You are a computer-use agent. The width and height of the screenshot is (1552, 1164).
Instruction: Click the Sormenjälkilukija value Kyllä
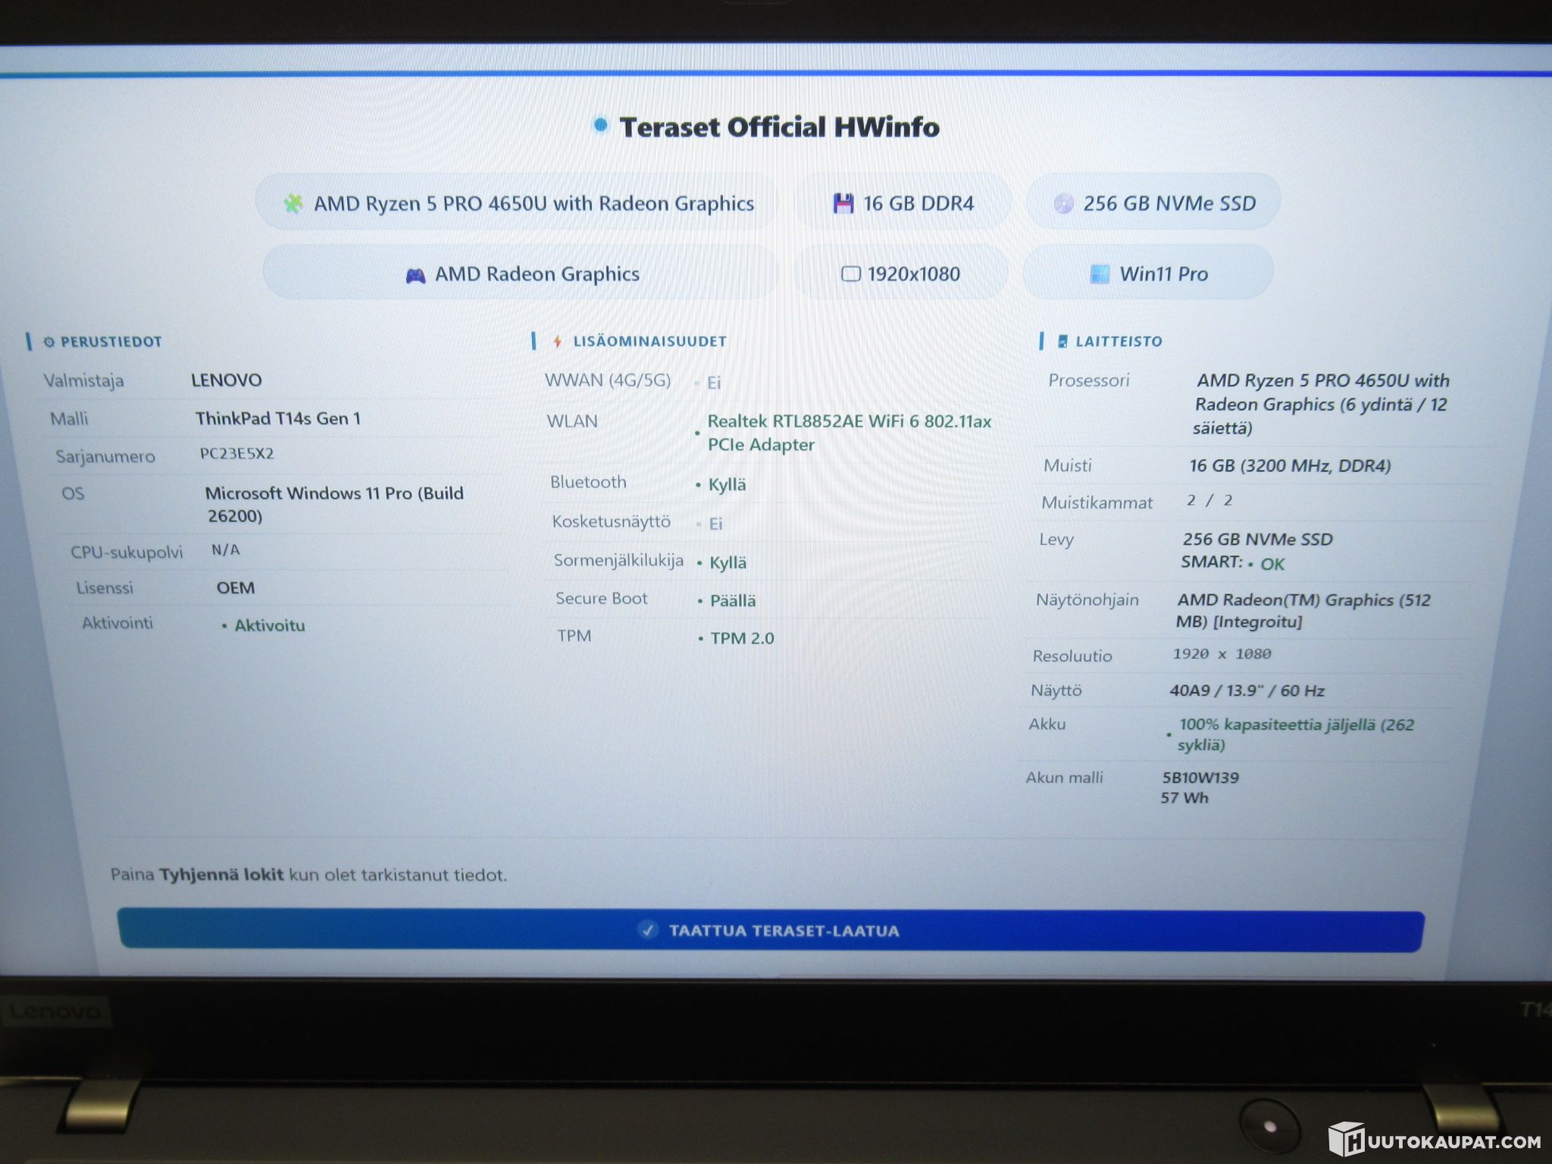click(728, 562)
